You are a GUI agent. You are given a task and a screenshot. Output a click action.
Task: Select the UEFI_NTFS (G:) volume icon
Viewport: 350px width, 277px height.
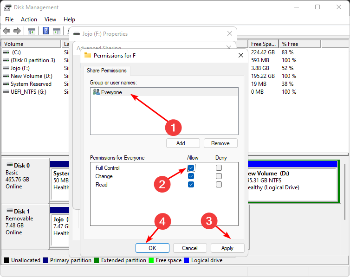click(6, 92)
